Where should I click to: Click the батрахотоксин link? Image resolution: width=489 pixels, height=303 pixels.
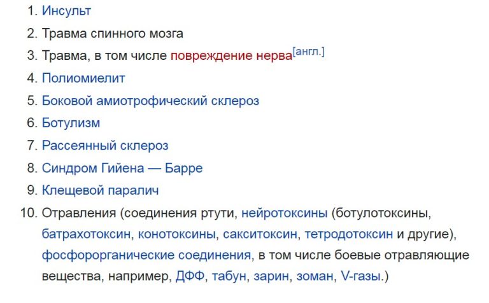86,234
